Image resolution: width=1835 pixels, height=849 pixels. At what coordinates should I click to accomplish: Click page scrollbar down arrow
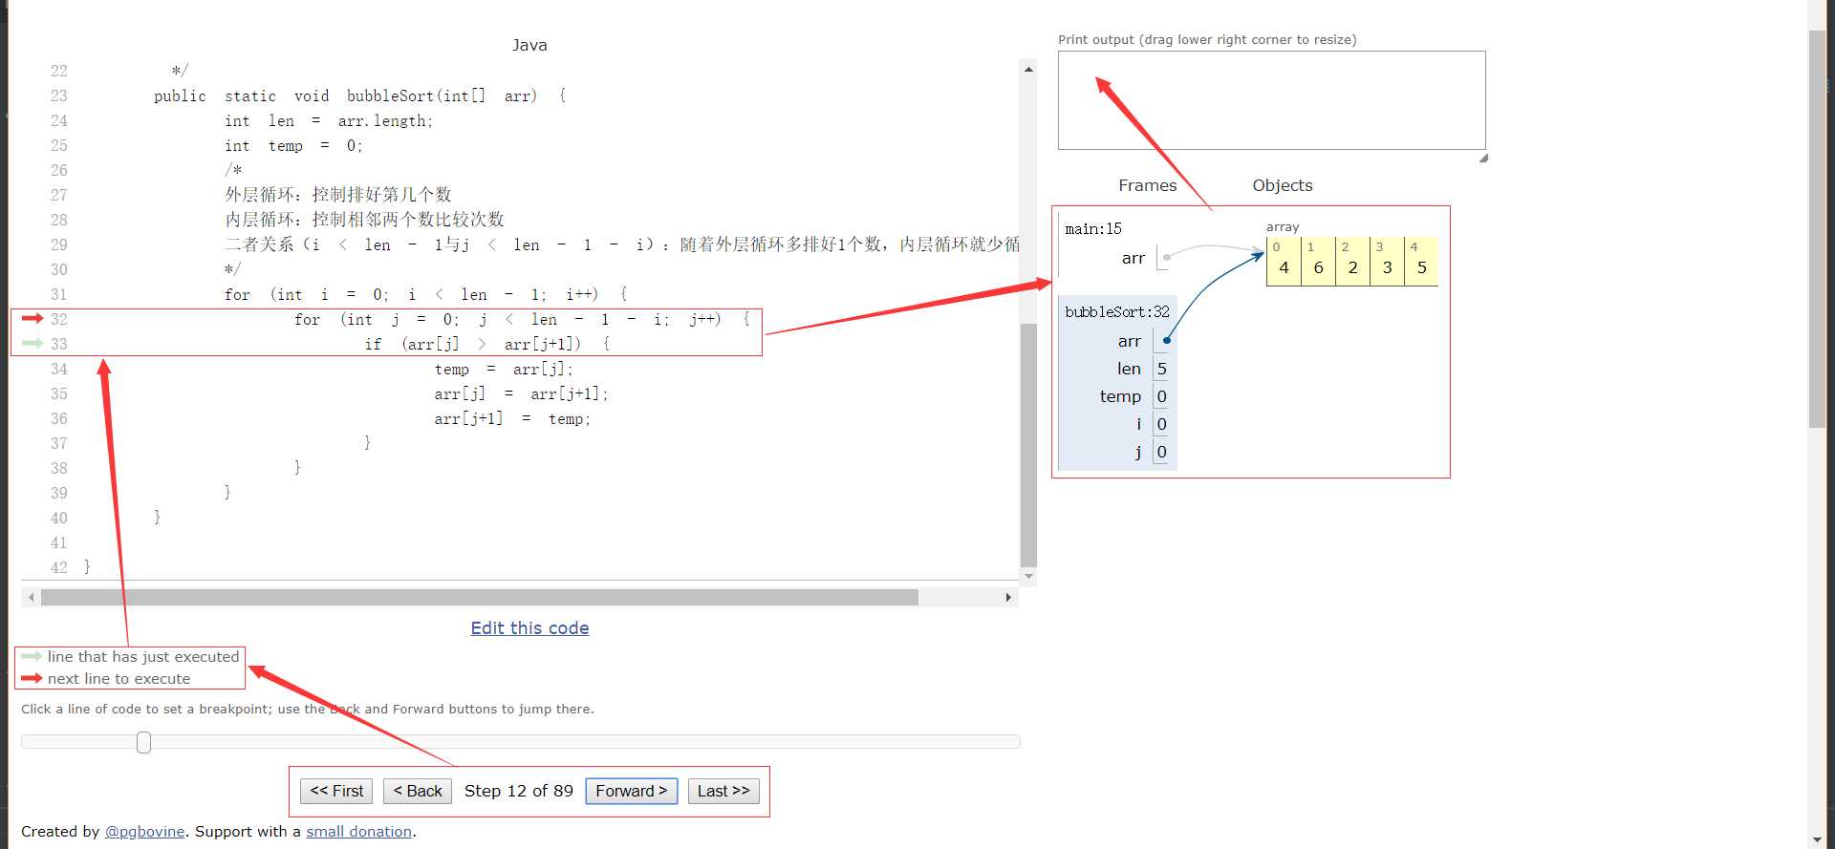[1817, 839]
